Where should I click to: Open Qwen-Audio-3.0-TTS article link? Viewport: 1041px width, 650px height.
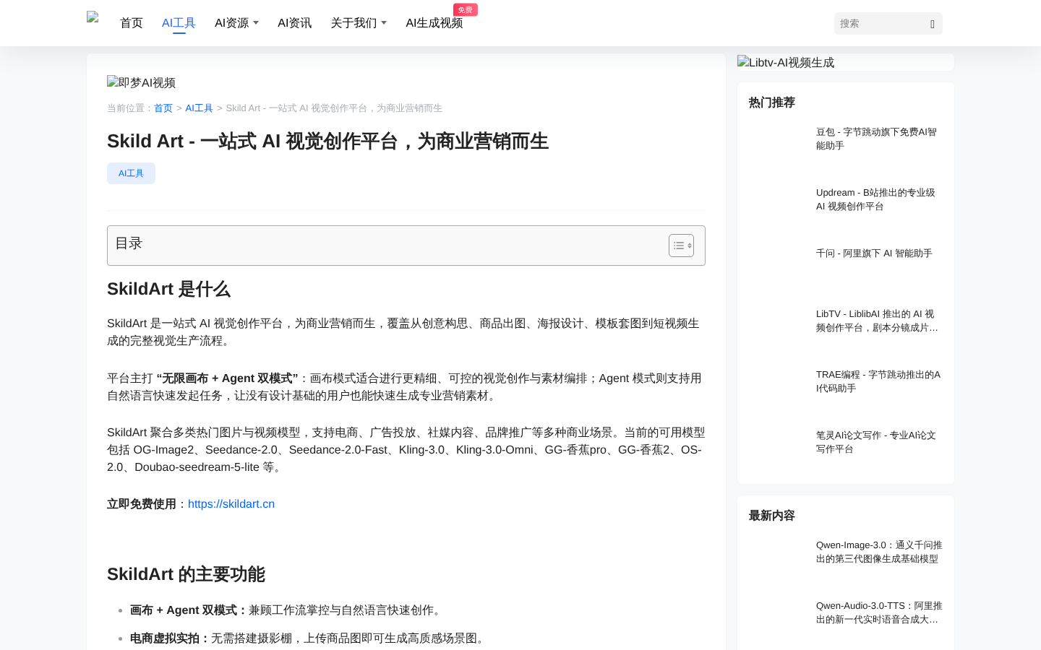(x=879, y=612)
